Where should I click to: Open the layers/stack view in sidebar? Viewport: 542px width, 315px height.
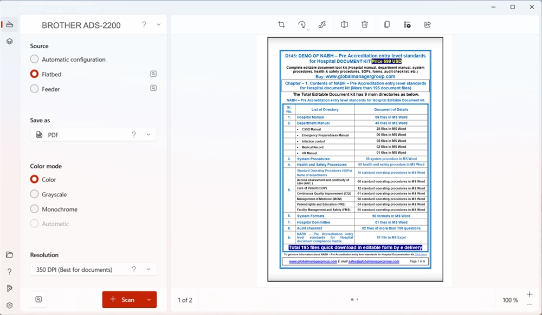(10, 41)
